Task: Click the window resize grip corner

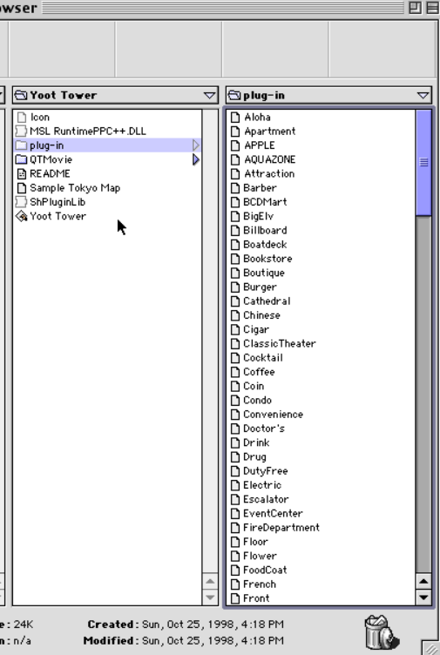Action: (x=431, y=647)
